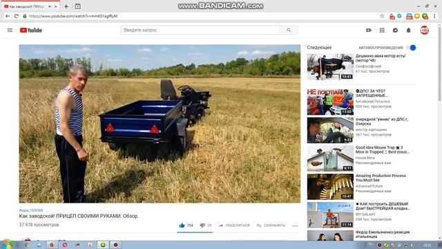Click the secure padlock site info icon
The height and width of the screenshot is (249, 442).
coord(25,16)
